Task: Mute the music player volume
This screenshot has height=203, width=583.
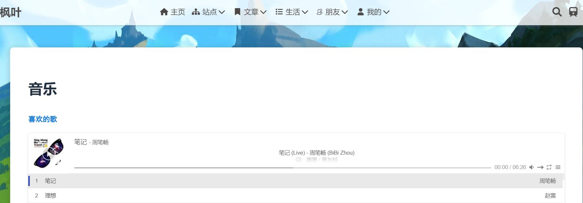Action: point(532,167)
